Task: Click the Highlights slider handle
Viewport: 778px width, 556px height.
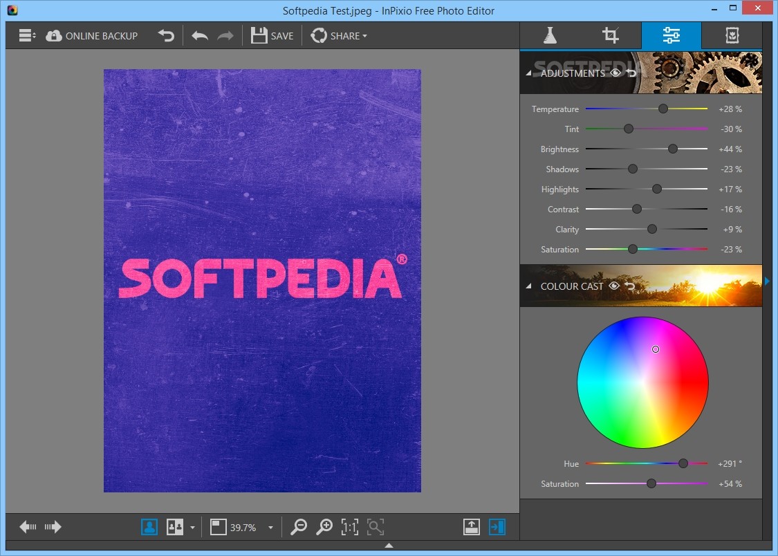Action: (657, 189)
